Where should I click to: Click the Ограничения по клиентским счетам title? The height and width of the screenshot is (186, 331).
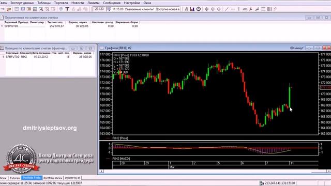pyautogui.click(x=31, y=18)
